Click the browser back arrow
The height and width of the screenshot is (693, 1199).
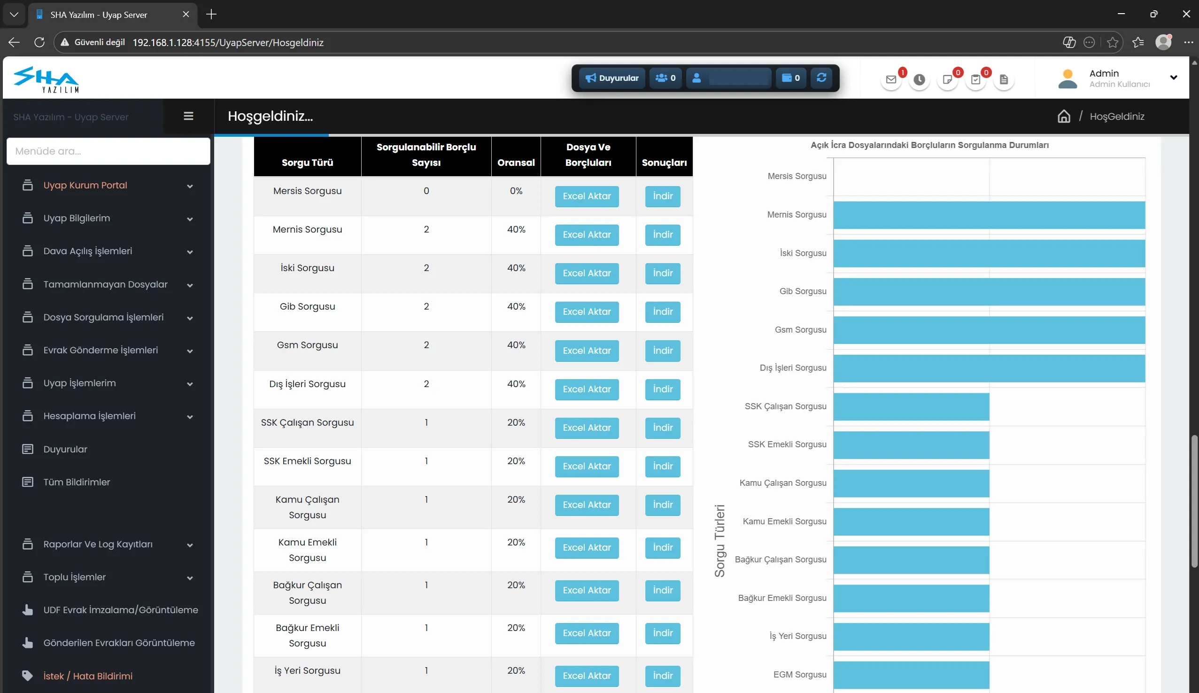[14, 42]
